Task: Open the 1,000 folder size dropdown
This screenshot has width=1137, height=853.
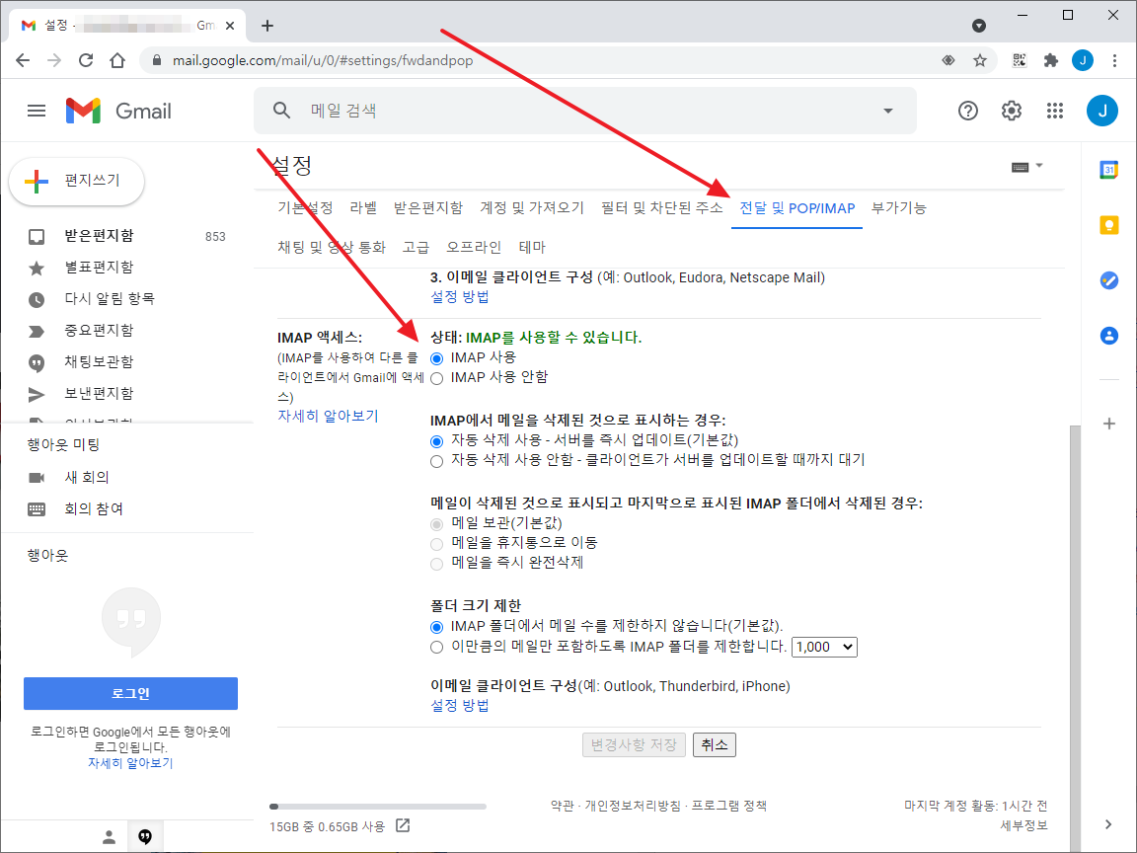Action: [x=824, y=647]
